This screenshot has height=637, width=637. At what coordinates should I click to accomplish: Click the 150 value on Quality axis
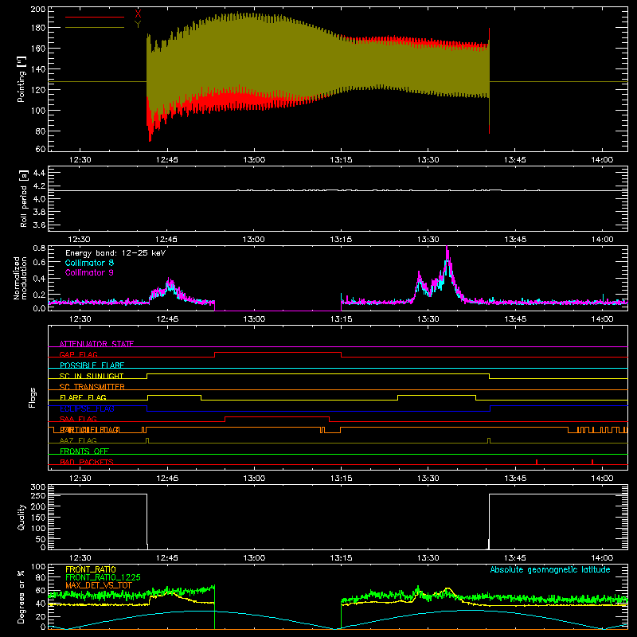(38, 518)
